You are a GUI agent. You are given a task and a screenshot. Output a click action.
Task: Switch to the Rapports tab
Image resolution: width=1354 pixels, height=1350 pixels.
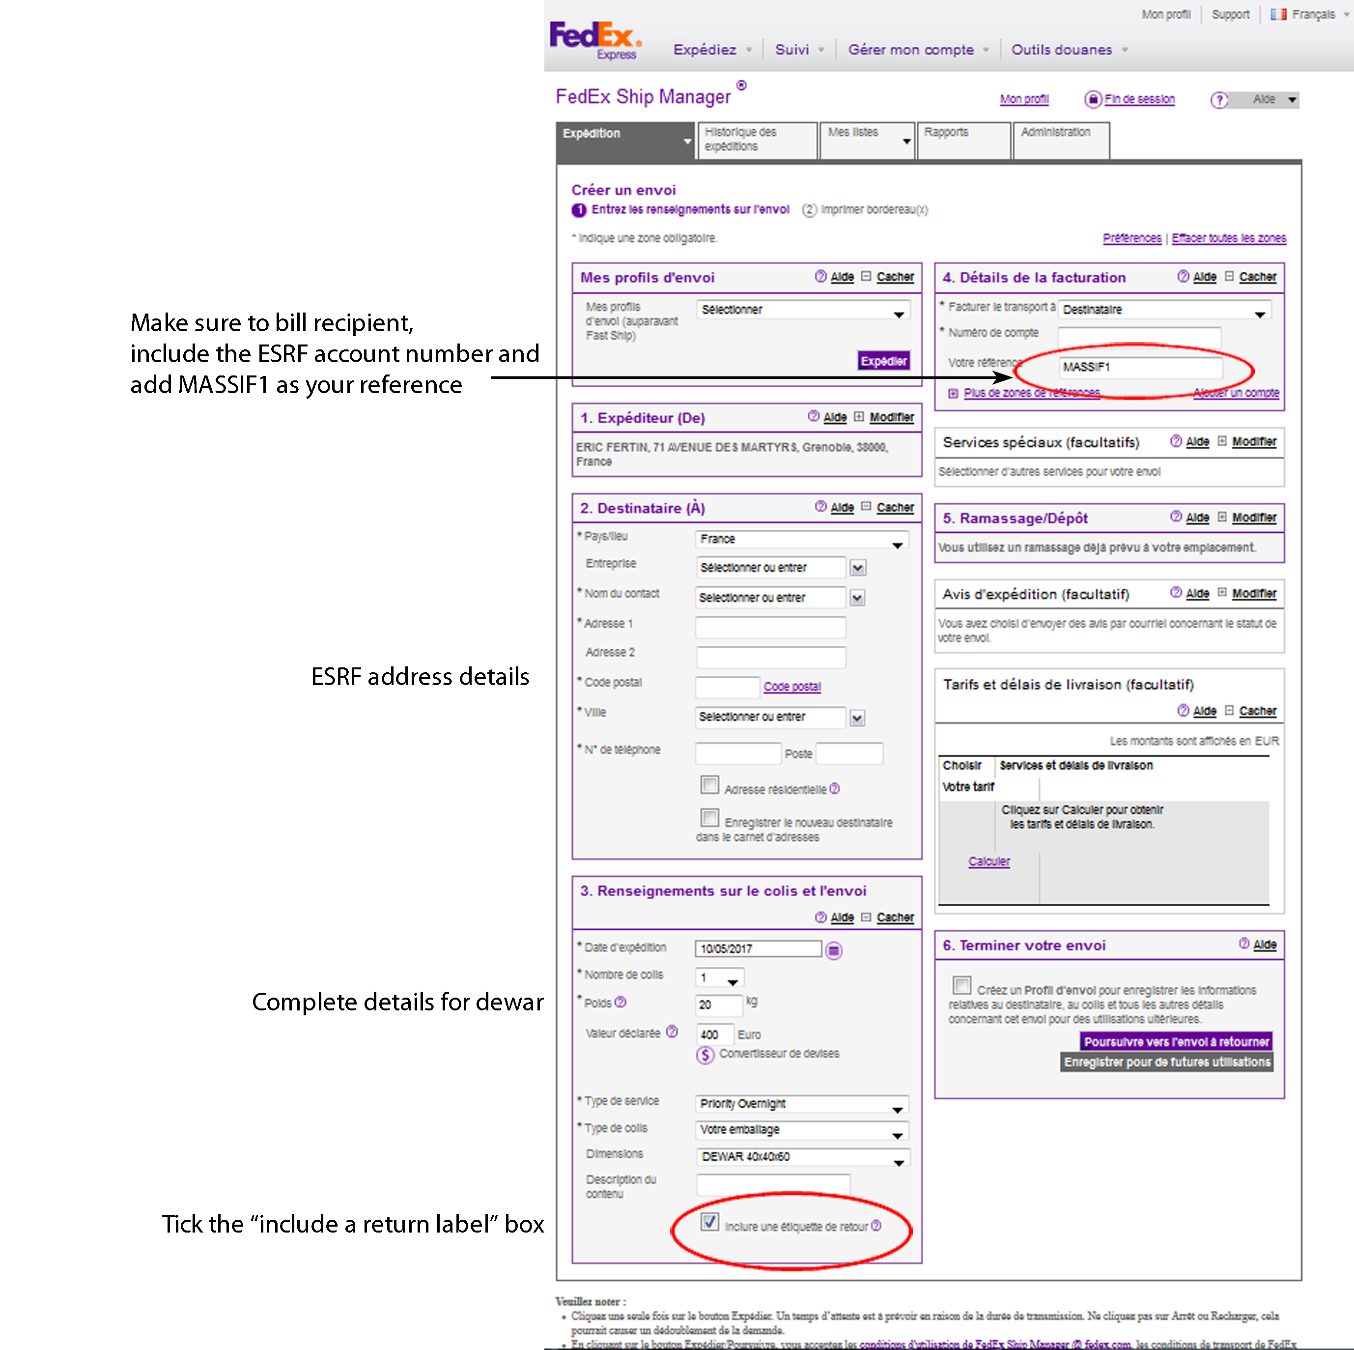[963, 140]
